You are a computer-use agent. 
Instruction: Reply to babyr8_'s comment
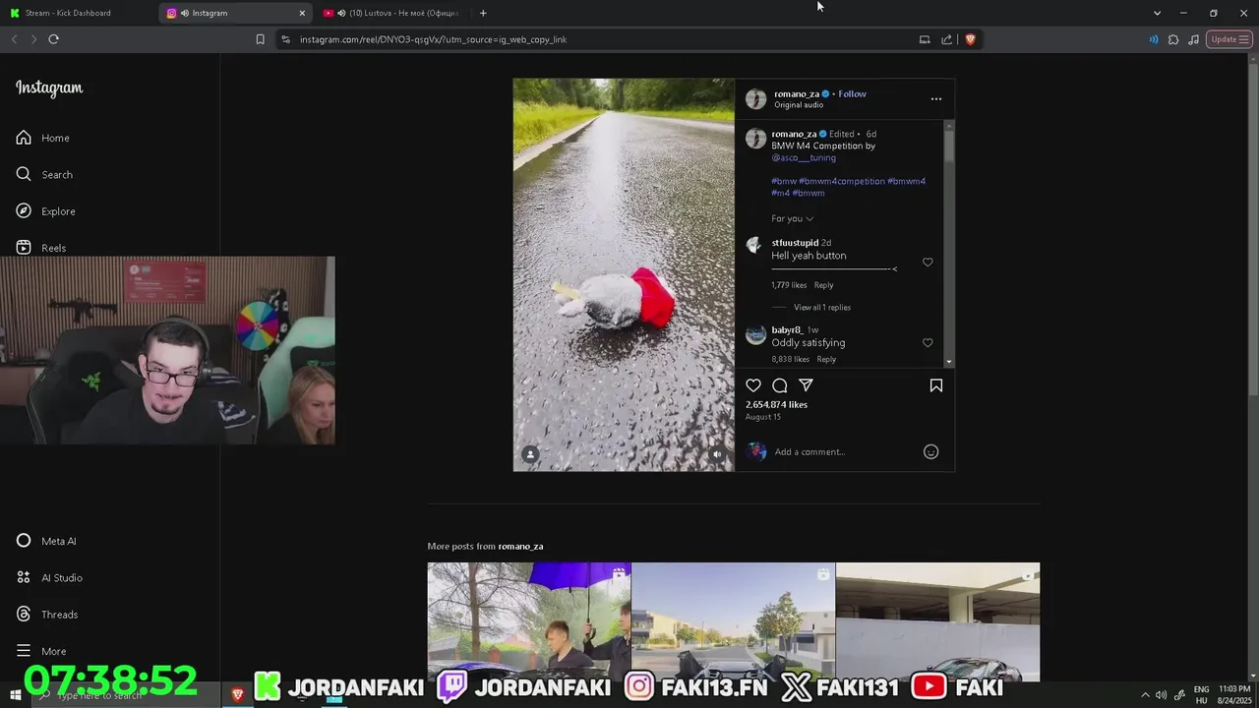coord(826,359)
